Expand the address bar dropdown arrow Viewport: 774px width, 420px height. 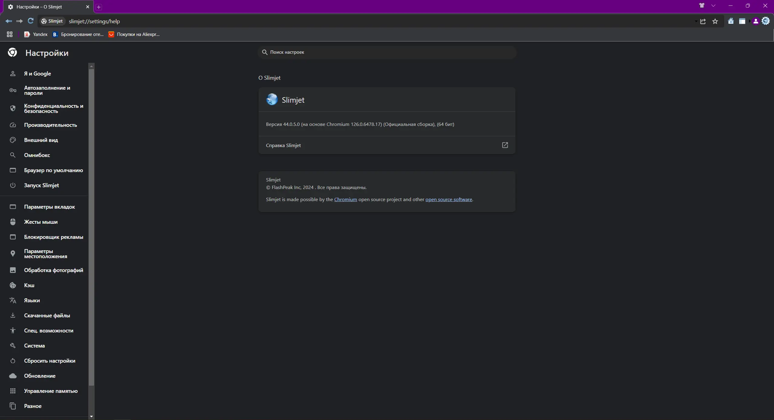point(696,21)
